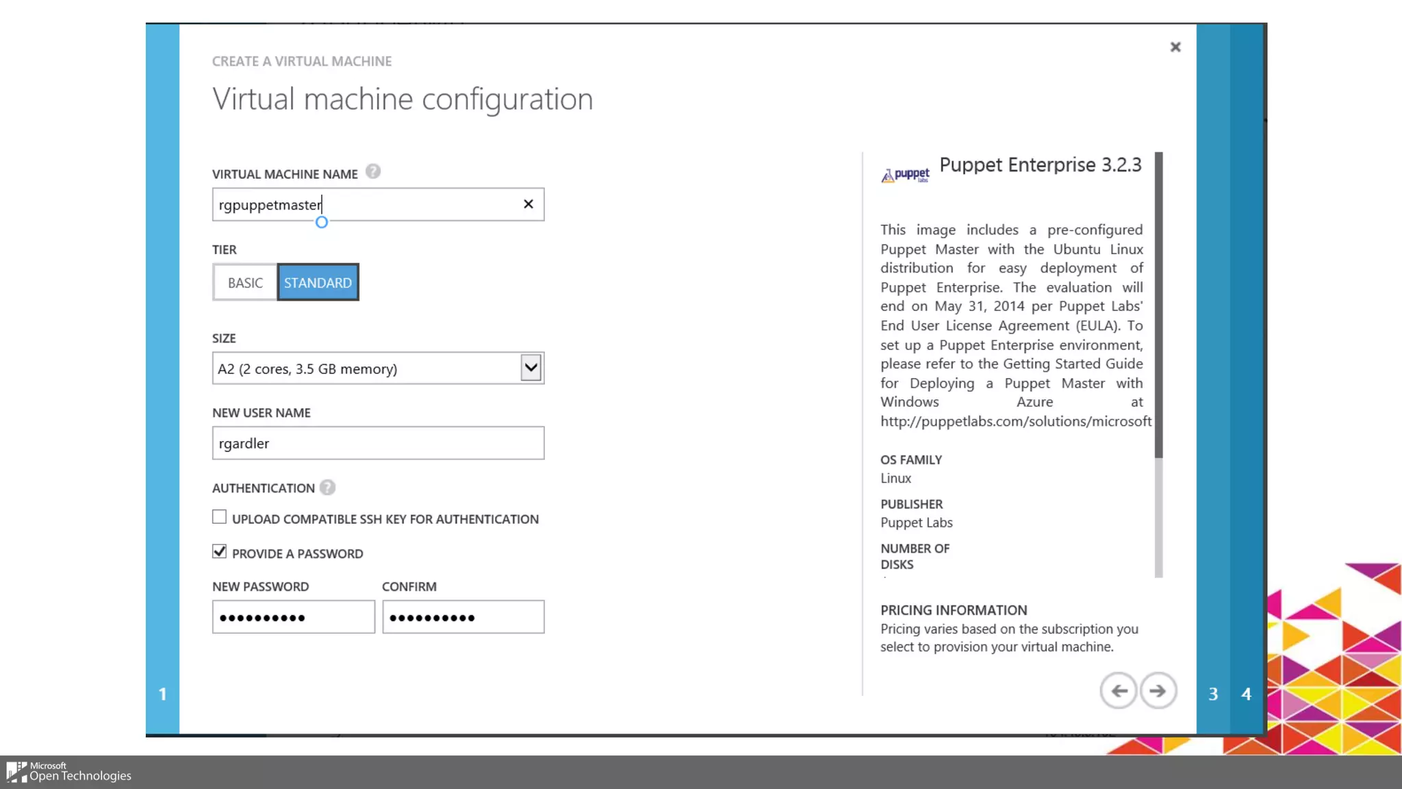Click the image description scrollbar
The width and height of the screenshot is (1402, 789).
coord(1158,305)
